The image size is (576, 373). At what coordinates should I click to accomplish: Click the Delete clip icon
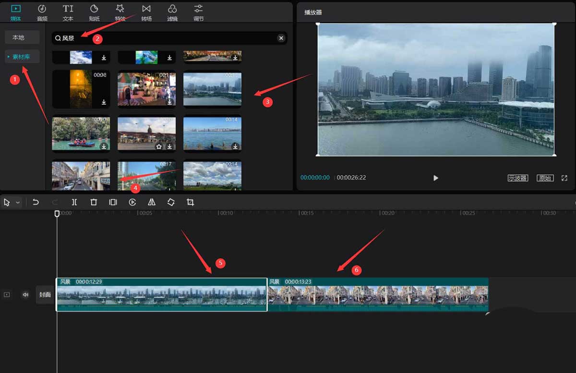[94, 202]
